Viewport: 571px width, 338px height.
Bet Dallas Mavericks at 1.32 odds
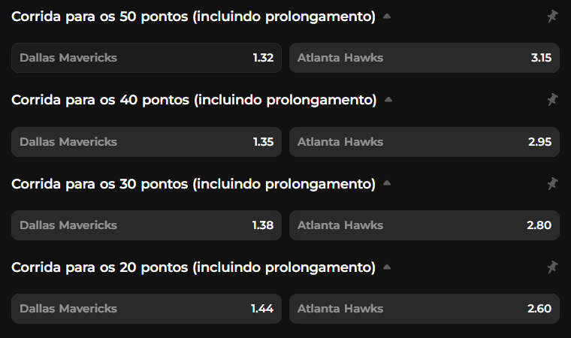click(147, 58)
